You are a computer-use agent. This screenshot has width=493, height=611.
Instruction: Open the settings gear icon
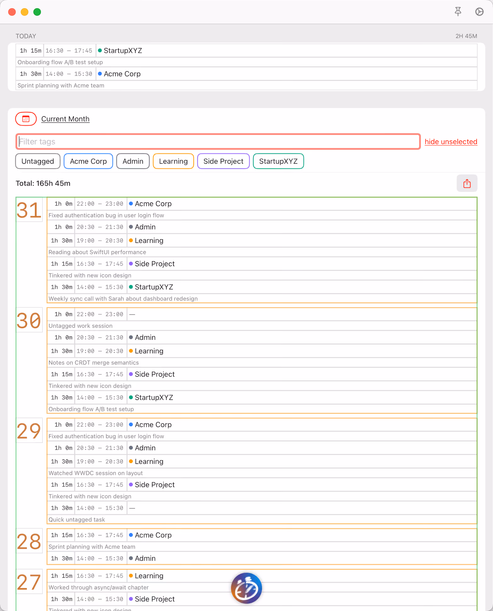point(479,12)
